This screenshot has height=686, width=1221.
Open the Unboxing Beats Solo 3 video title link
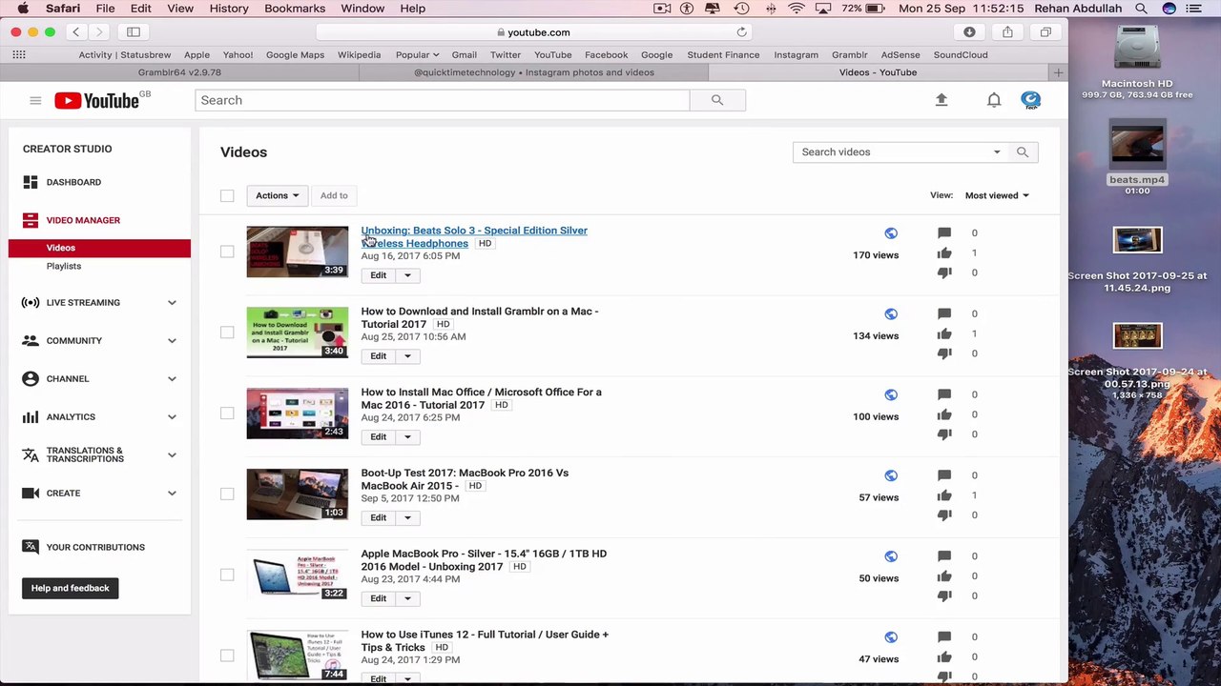coord(474,237)
